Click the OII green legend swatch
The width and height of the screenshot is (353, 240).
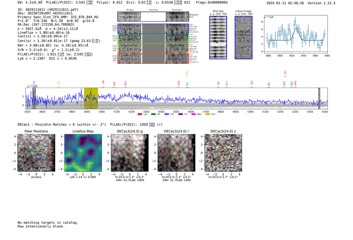tap(153, 114)
